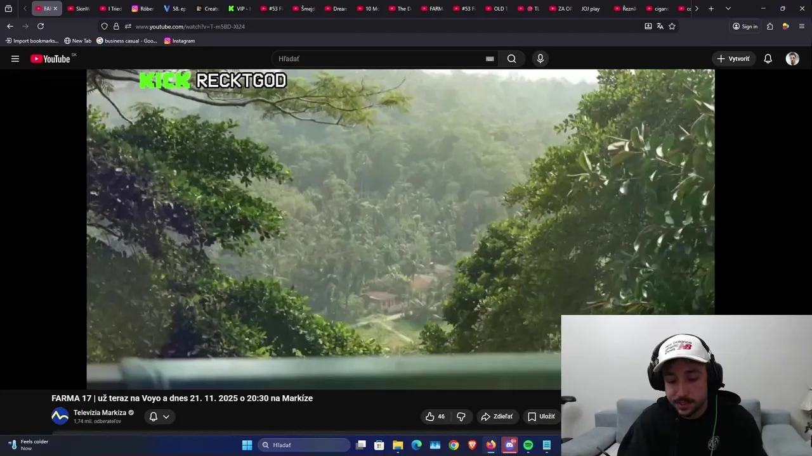Image resolution: width=812 pixels, height=456 pixels.
Task: Open the Feels colder weather widget
Action: [29, 445]
